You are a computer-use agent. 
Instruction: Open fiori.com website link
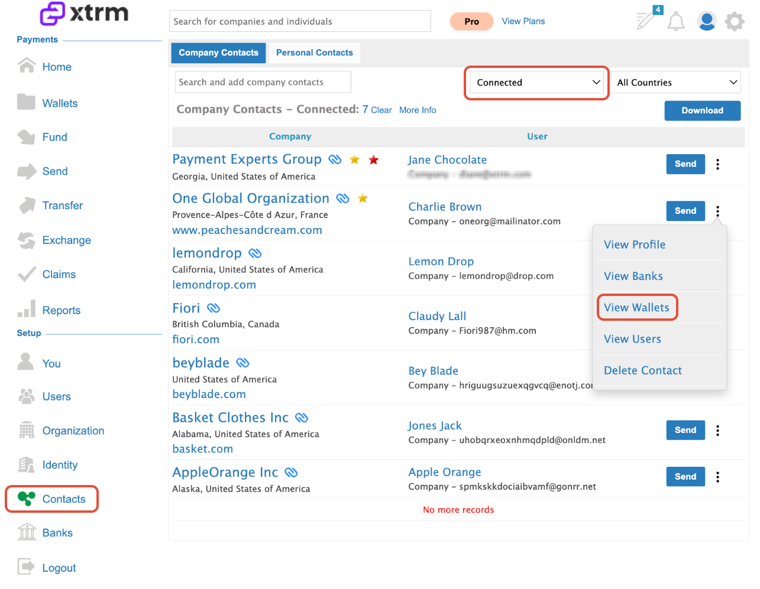tap(196, 340)
